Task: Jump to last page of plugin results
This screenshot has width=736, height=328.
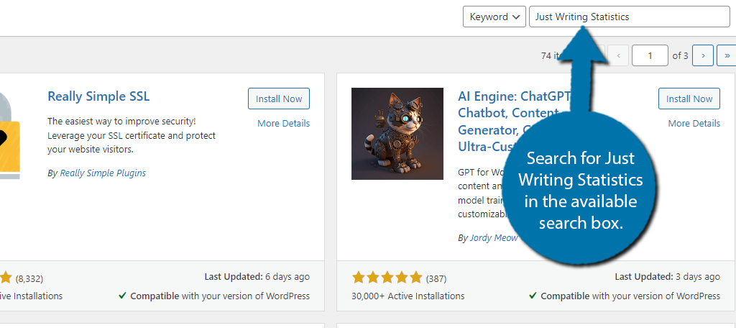Action: [727, 55]
